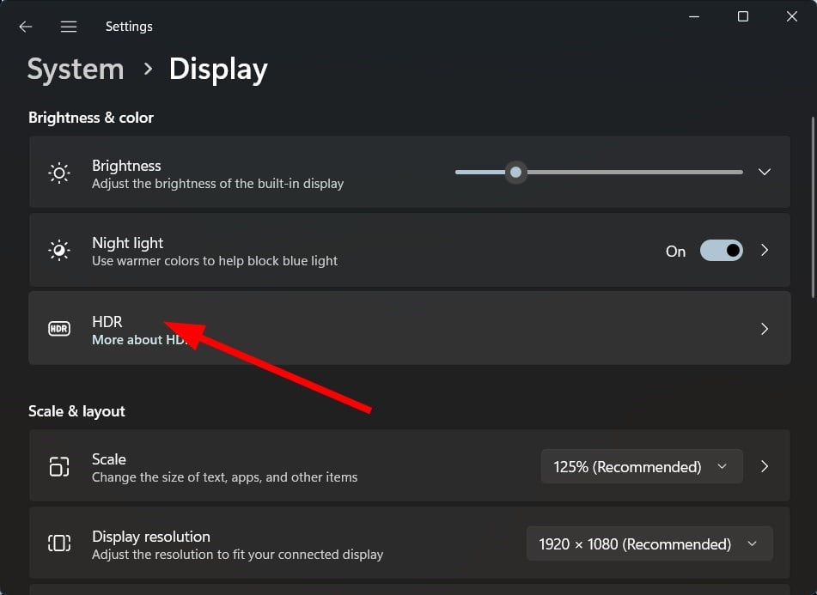Click the brightness slider track
Image resolution: width=817 pixels, height=595 pixels.
pos(599,172)
